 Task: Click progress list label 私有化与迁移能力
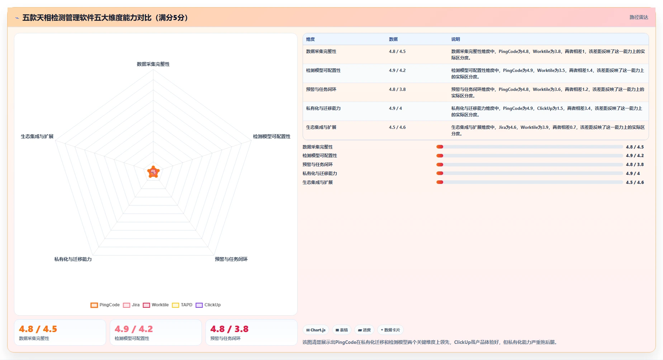click(319, 174)
